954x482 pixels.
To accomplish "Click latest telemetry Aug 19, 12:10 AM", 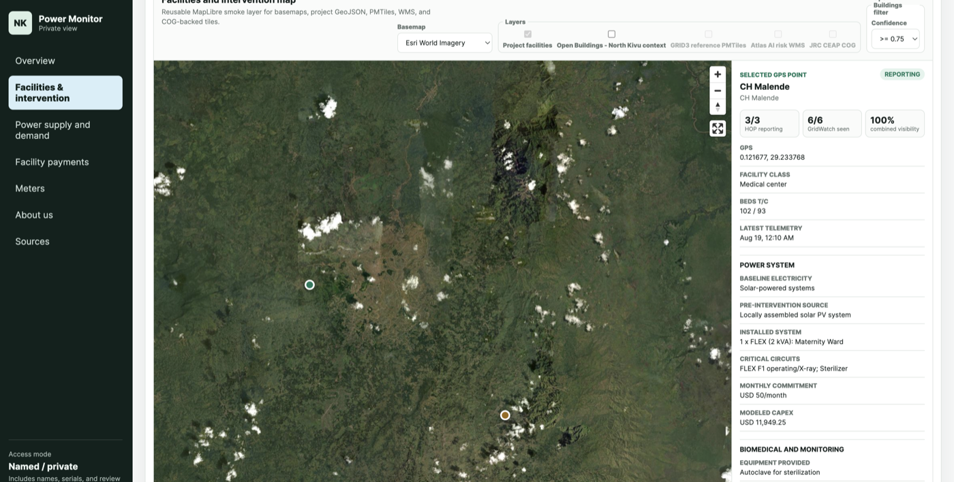I will (x=767, y=238).
